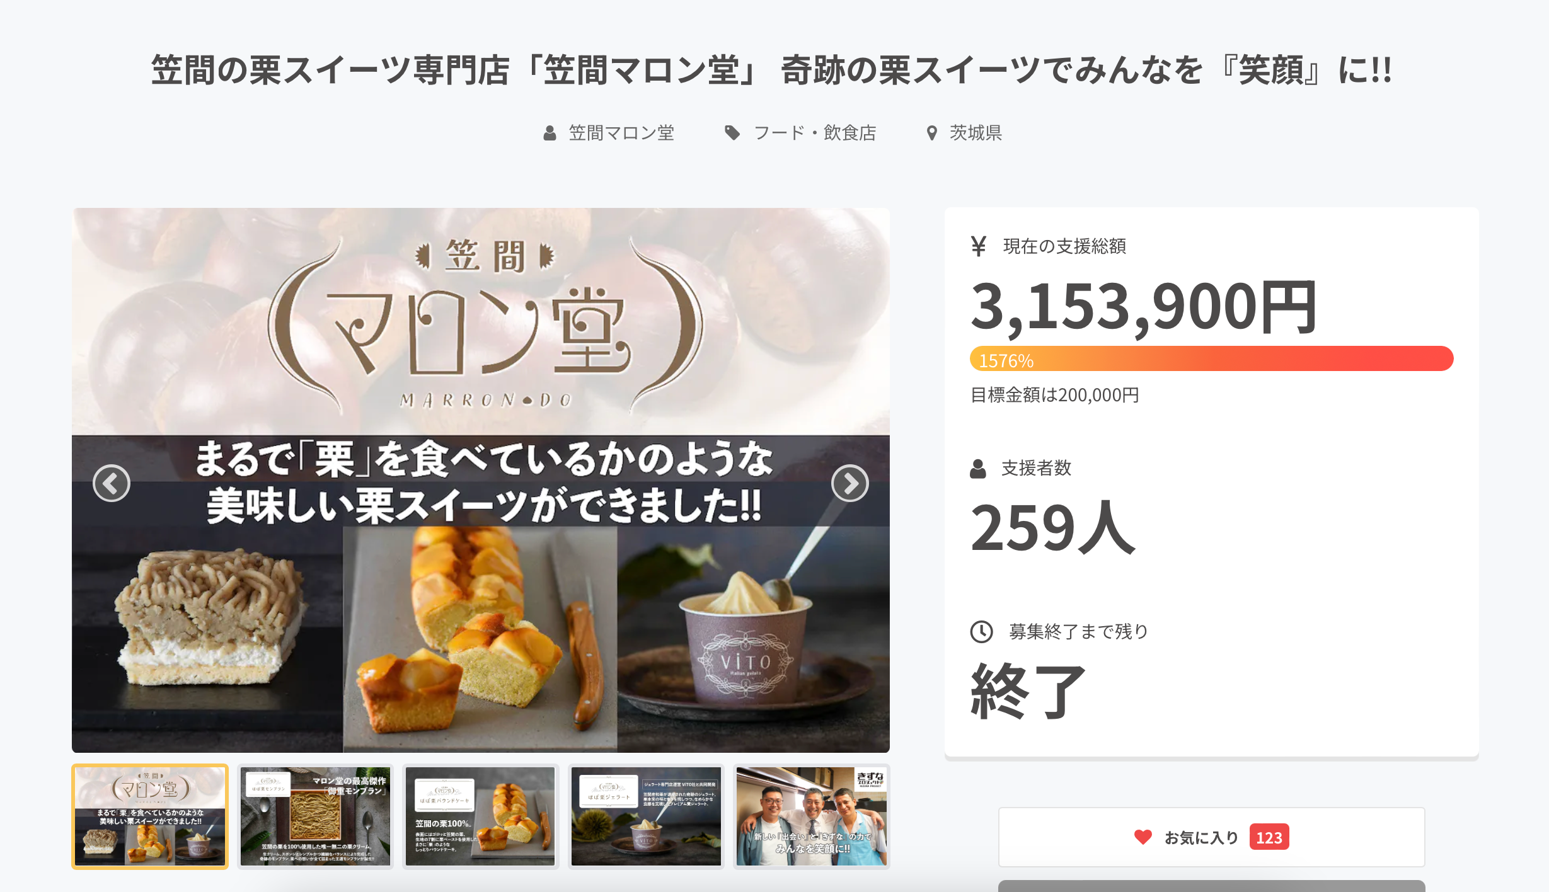Click the person icon beside 笠間マロン堂
The width and height of the screenshot is (1549, 892).
point(550,133)
